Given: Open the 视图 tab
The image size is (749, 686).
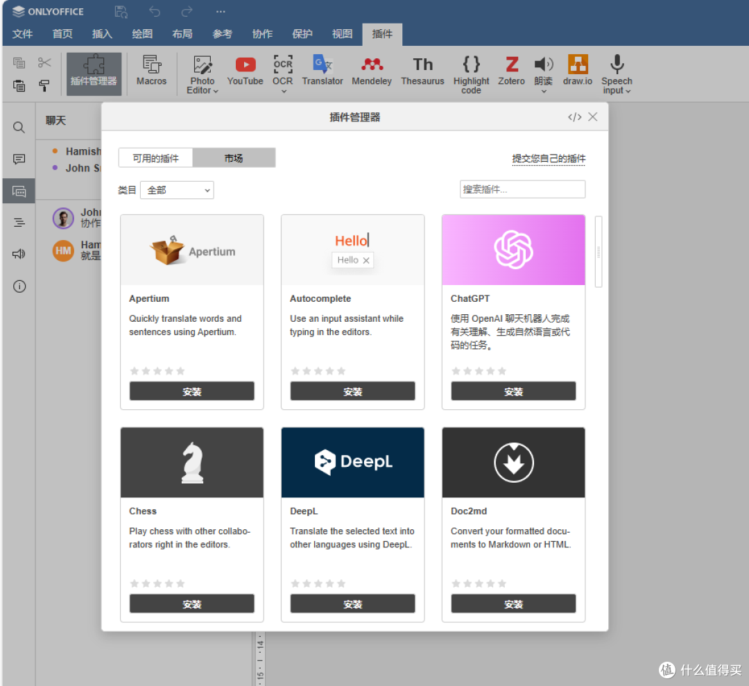Looking at the screenshot, I should (343, 34).
